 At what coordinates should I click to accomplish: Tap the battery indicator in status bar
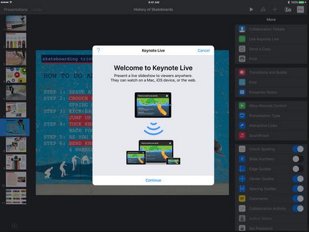tap(301, 2)
